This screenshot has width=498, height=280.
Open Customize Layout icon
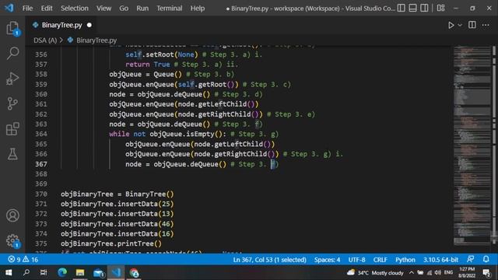441,8
